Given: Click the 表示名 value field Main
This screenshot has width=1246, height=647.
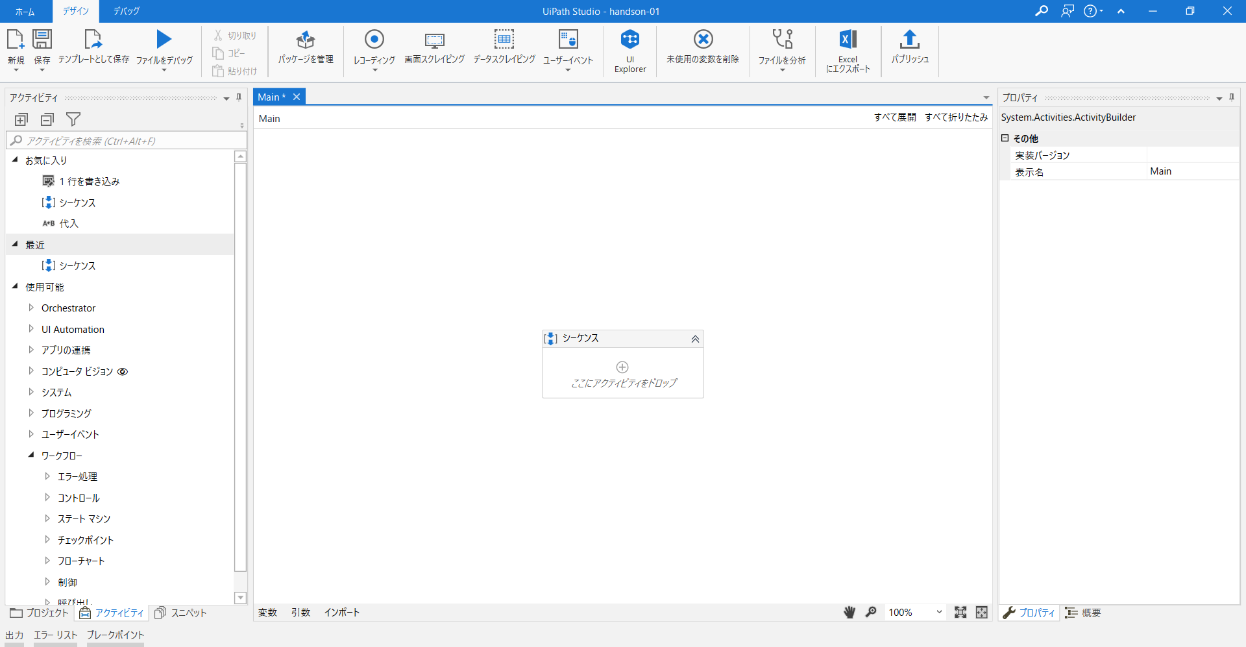Looking at the screenshot, I should tap(1193, 171).
